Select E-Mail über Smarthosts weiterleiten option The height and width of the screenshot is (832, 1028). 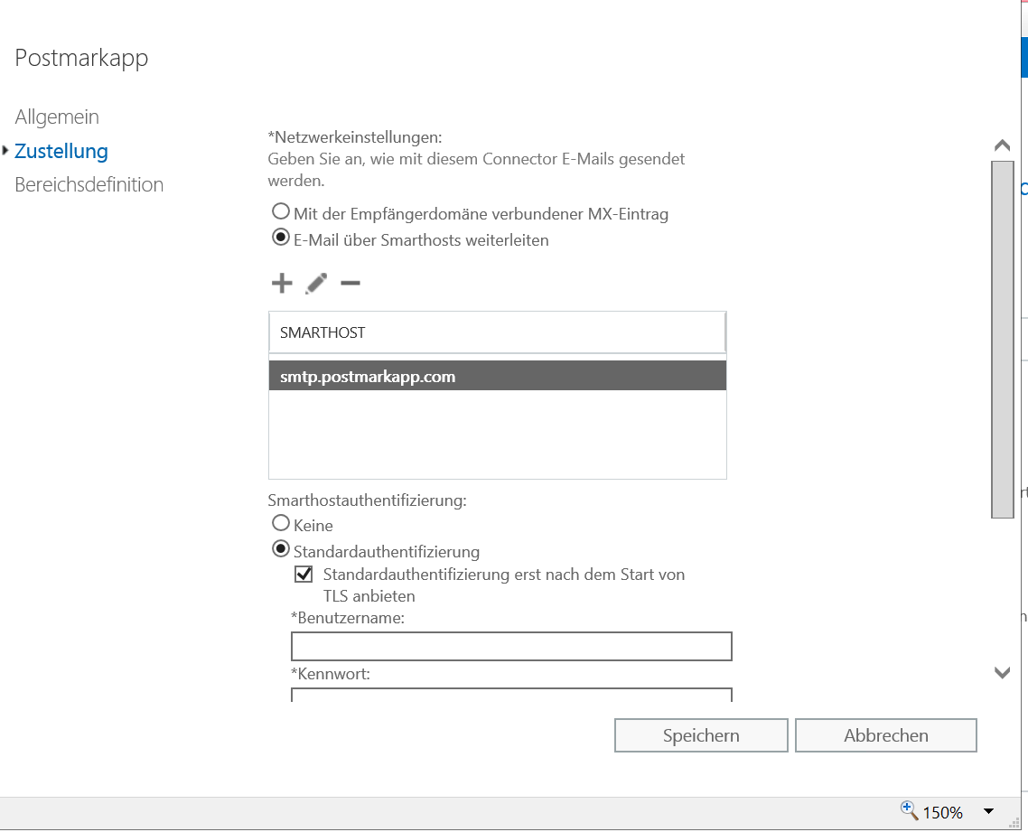coord(281,237)
